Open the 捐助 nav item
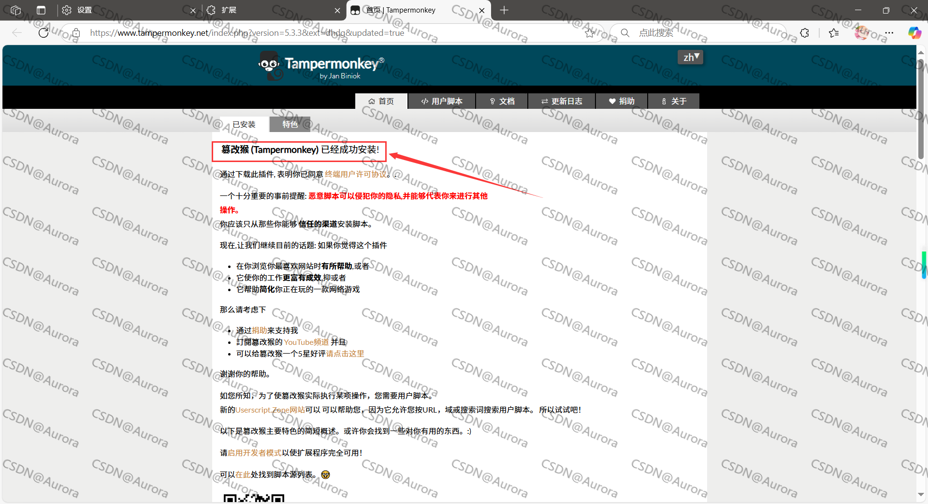The height and width of the screenshot is (504, 928). click(622, 101)
